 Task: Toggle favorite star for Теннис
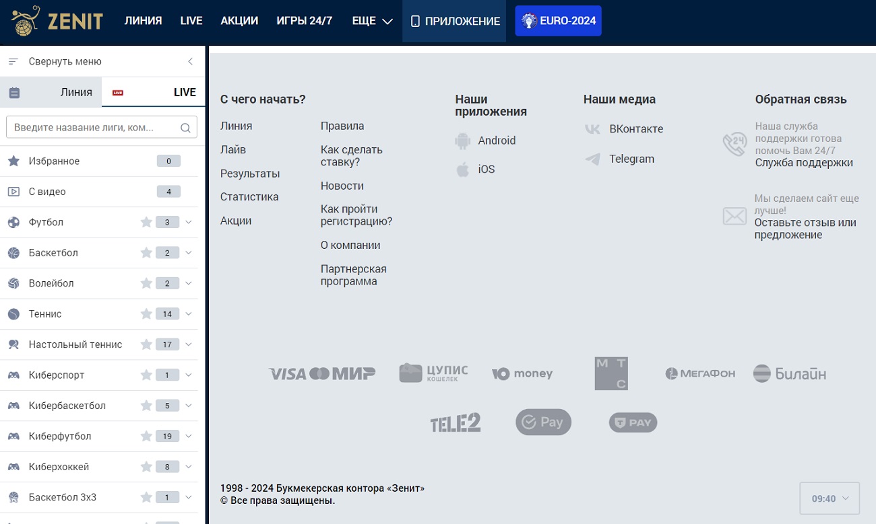146,314
